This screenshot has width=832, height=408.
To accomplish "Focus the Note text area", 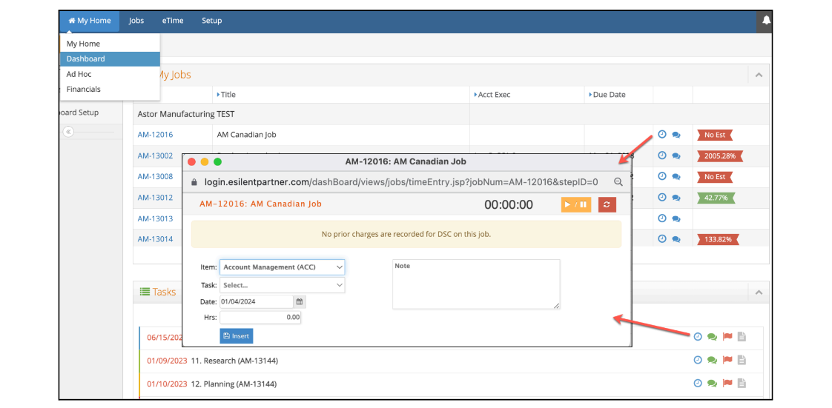I will pos(476,284).
